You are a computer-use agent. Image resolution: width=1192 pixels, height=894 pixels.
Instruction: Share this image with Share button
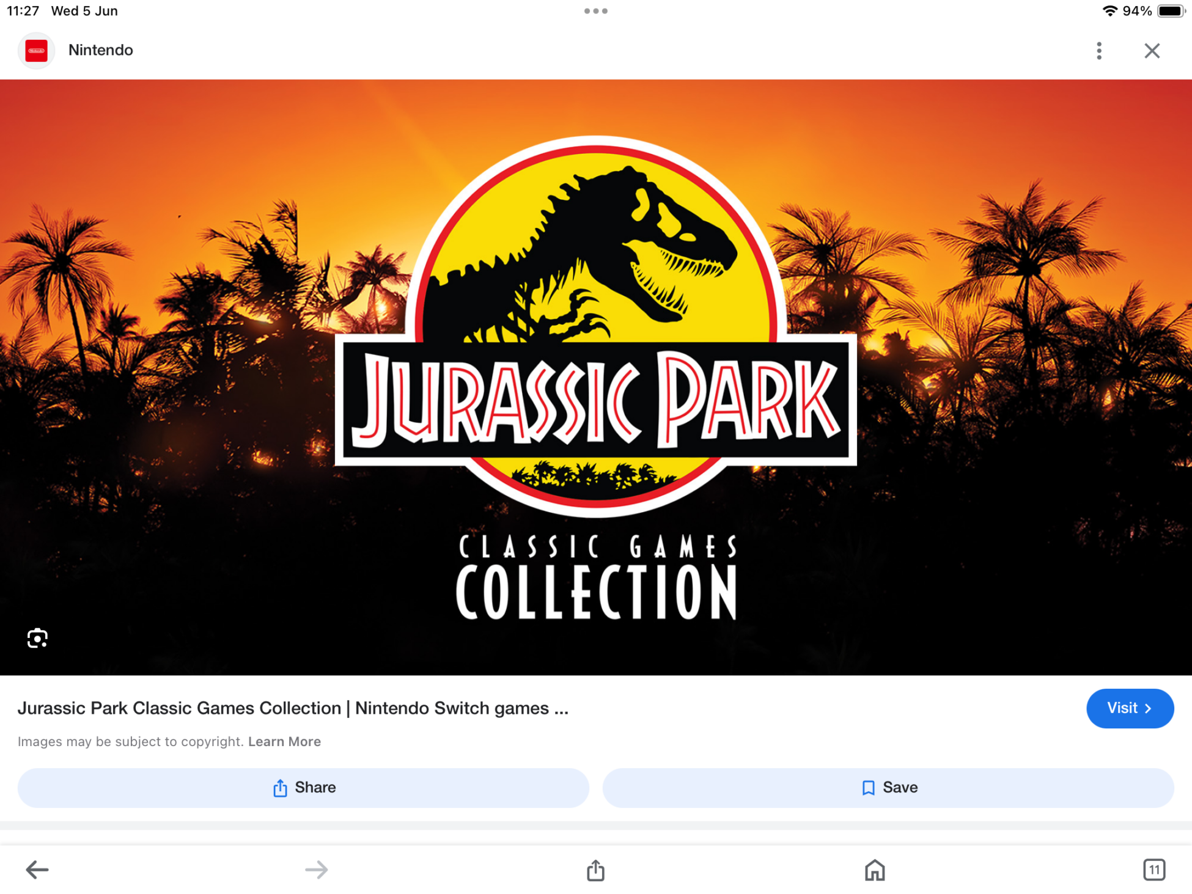point(303,788)
